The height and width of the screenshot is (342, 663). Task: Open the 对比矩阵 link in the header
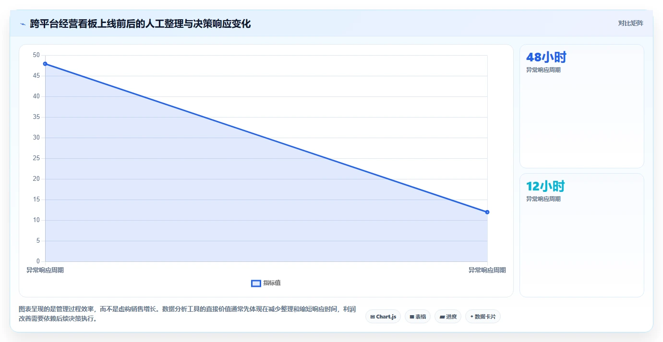click(630, 23)
